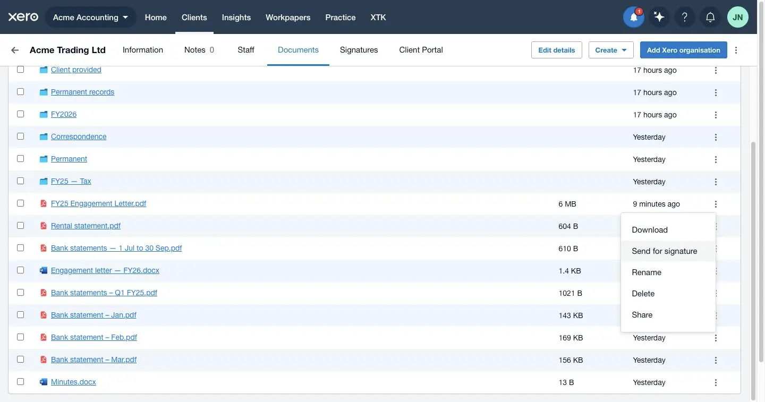Open row actions for Correspondence folder

coord(716,137)
